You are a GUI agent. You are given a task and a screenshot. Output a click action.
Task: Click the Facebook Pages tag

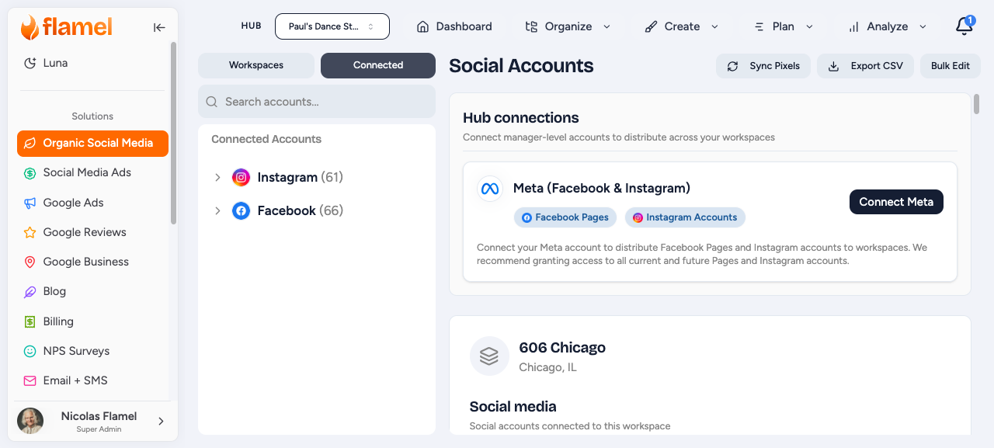click(x=565, y=217)
